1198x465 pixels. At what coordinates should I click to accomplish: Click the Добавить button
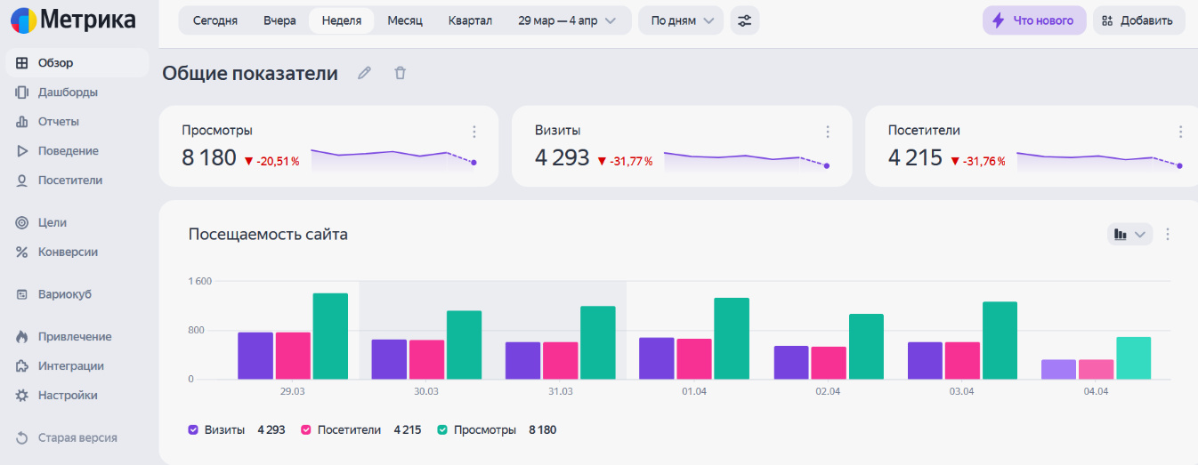click(1138, 20)
